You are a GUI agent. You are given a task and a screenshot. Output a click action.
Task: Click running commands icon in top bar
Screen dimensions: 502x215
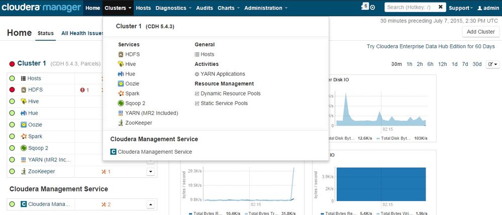372,8
